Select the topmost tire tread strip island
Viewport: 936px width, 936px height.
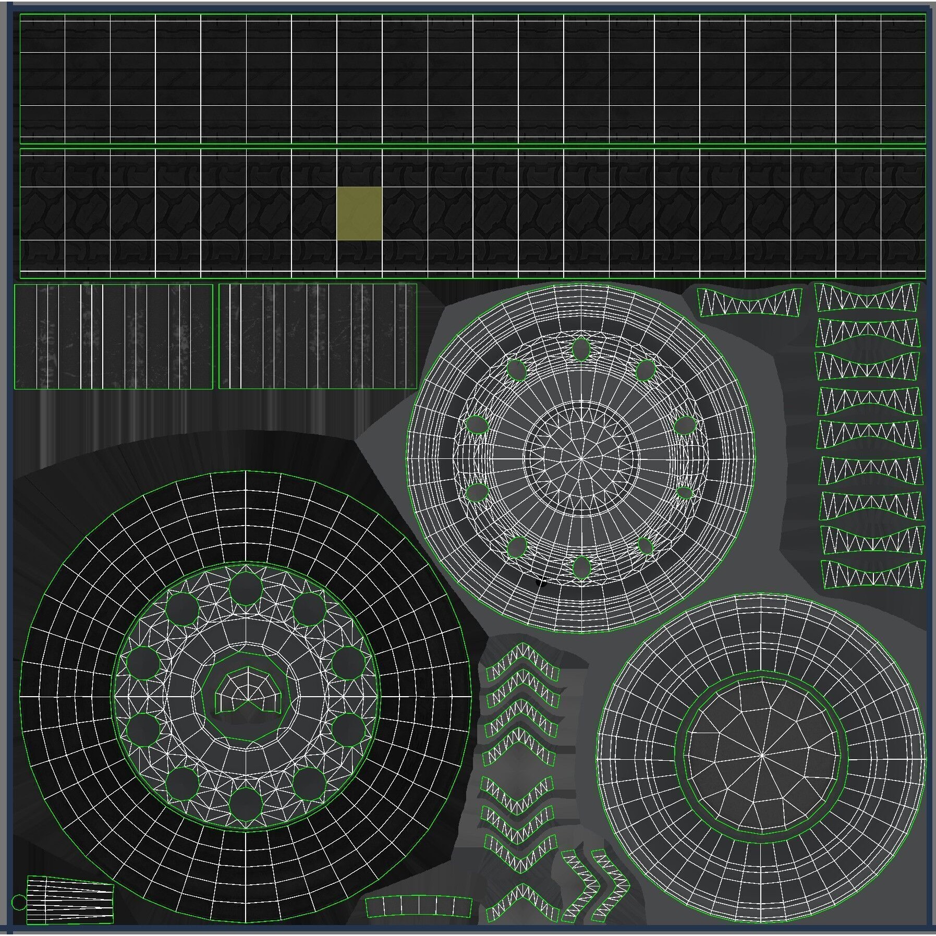pos(472,78)
